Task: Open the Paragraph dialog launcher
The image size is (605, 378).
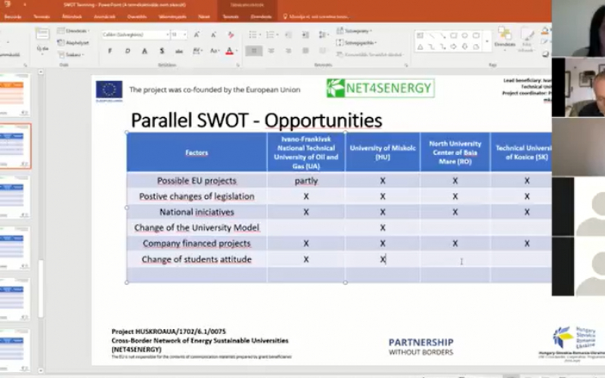Action: tap(406, 65)
